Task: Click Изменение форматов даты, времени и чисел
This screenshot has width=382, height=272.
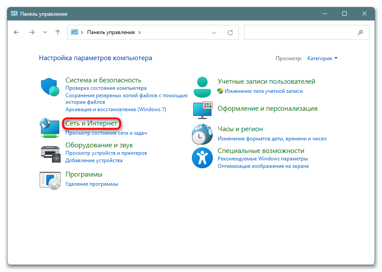Action: click(x=272, y=139)
